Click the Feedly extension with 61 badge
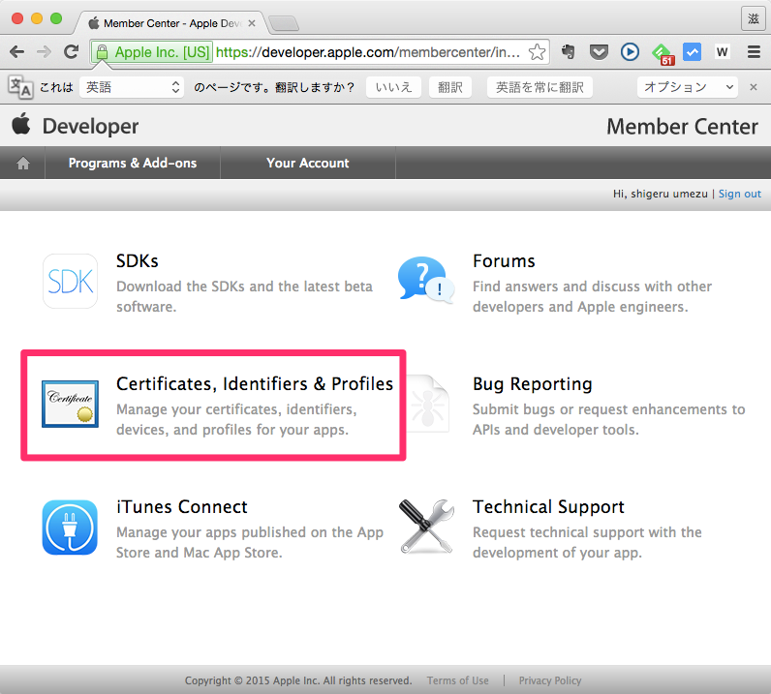The width and height of the screenshot is (771, 694). click(662, 52)
